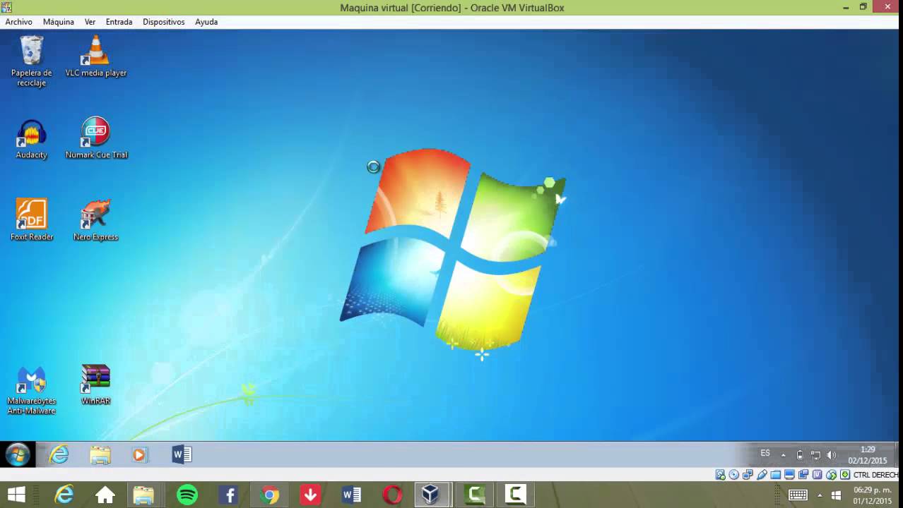This screenshot has width=903, height=508.
Task: Open the Máquina menu
Action: point(59,22)
